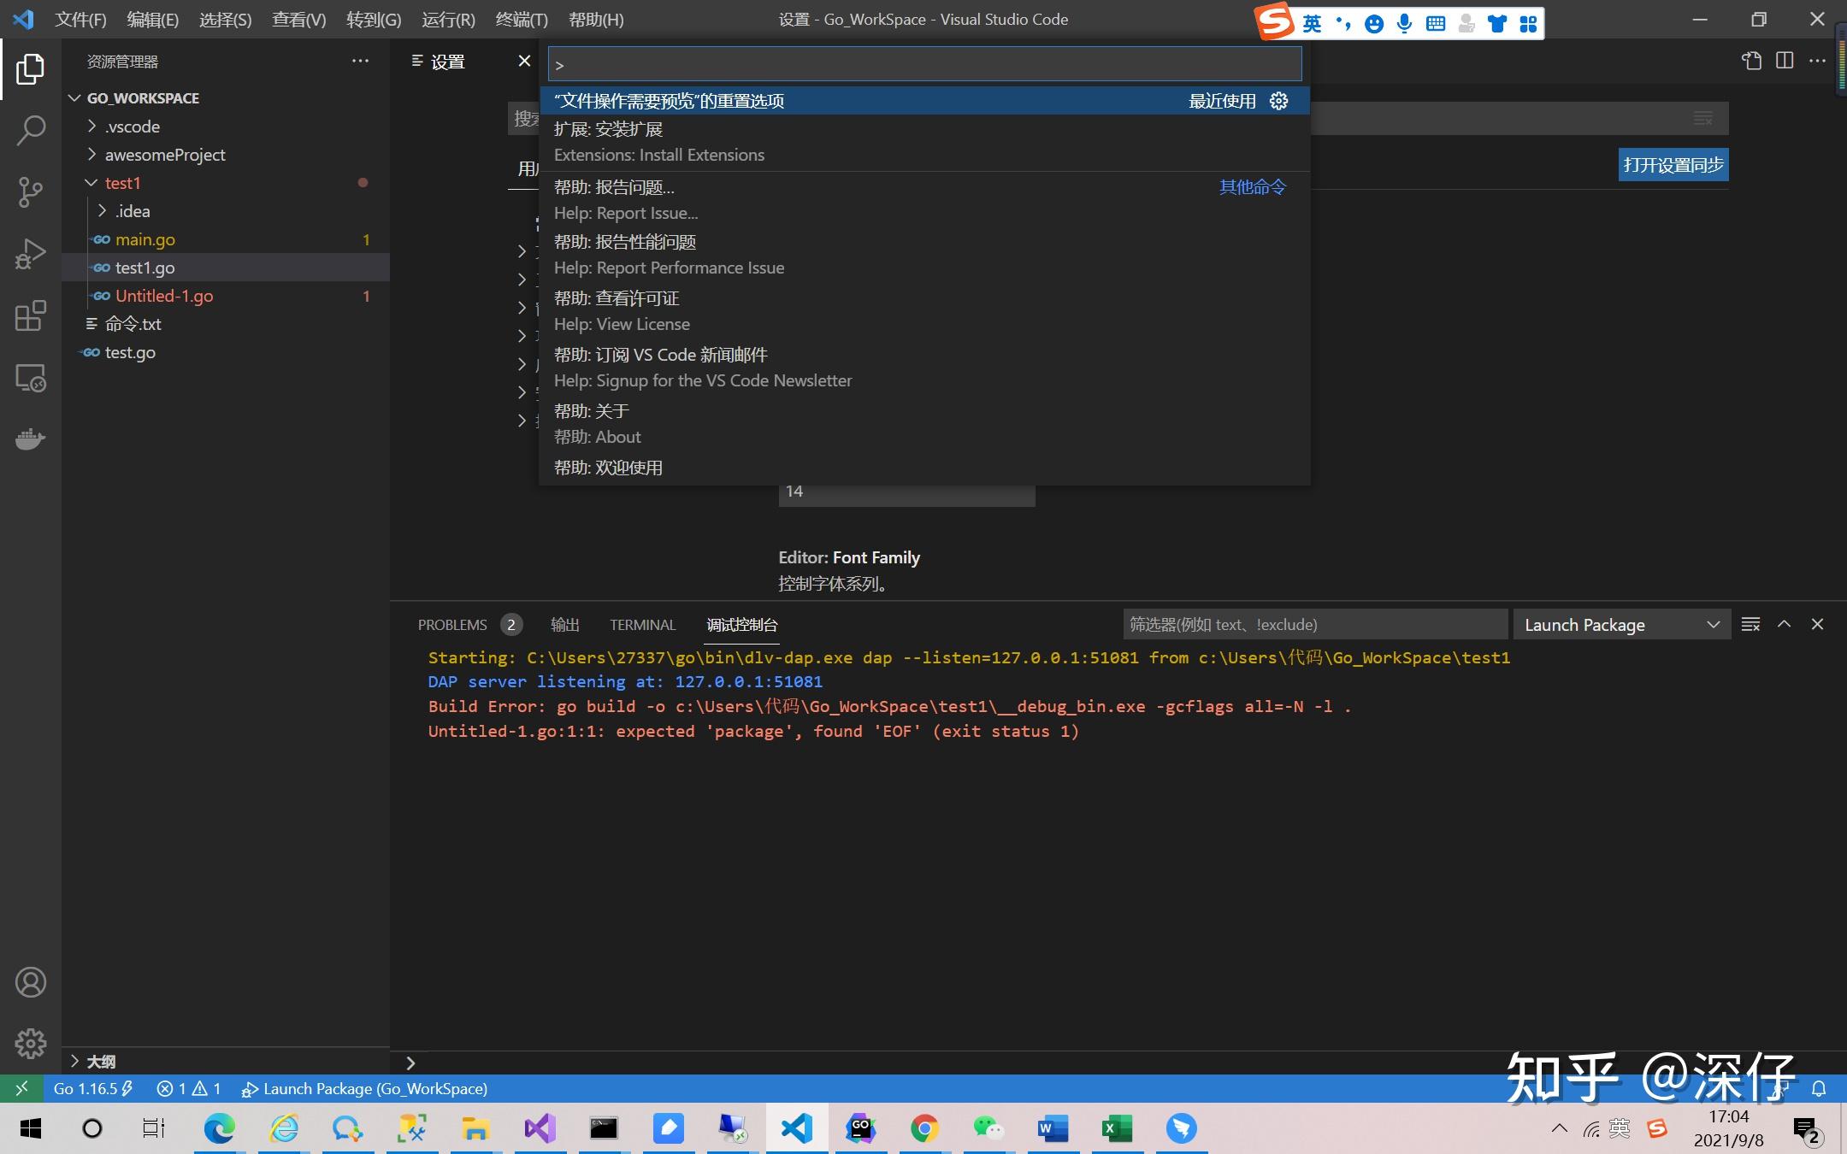Open the 运行(R) menu
Screen dimensions: 1847x1154
tap(447, 19)
